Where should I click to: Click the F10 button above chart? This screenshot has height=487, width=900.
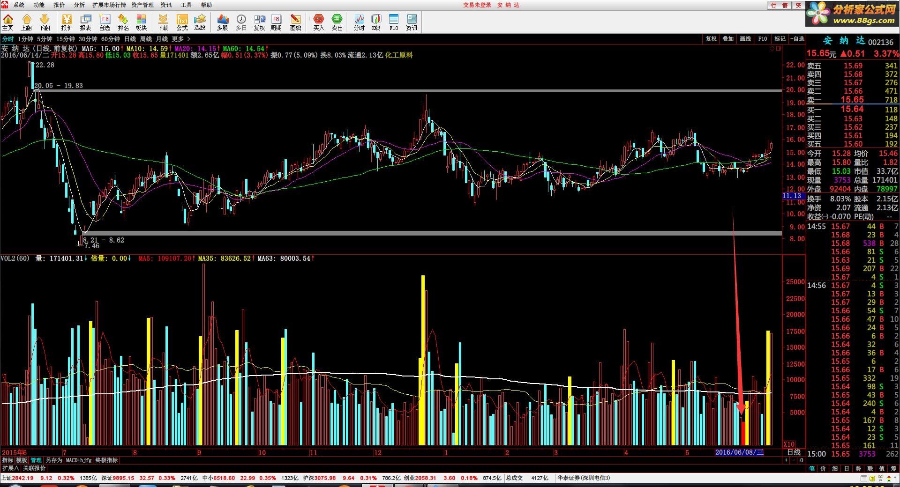tap(763, 39)
